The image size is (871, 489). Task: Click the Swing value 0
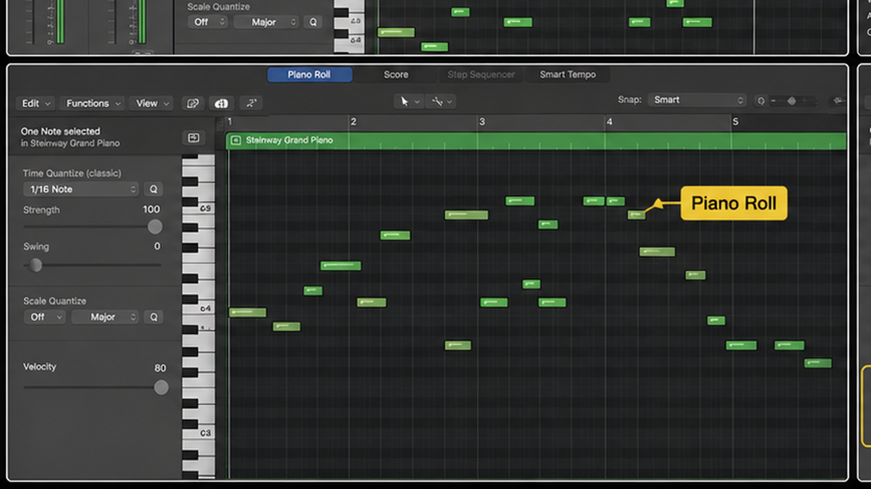[157, 247]
